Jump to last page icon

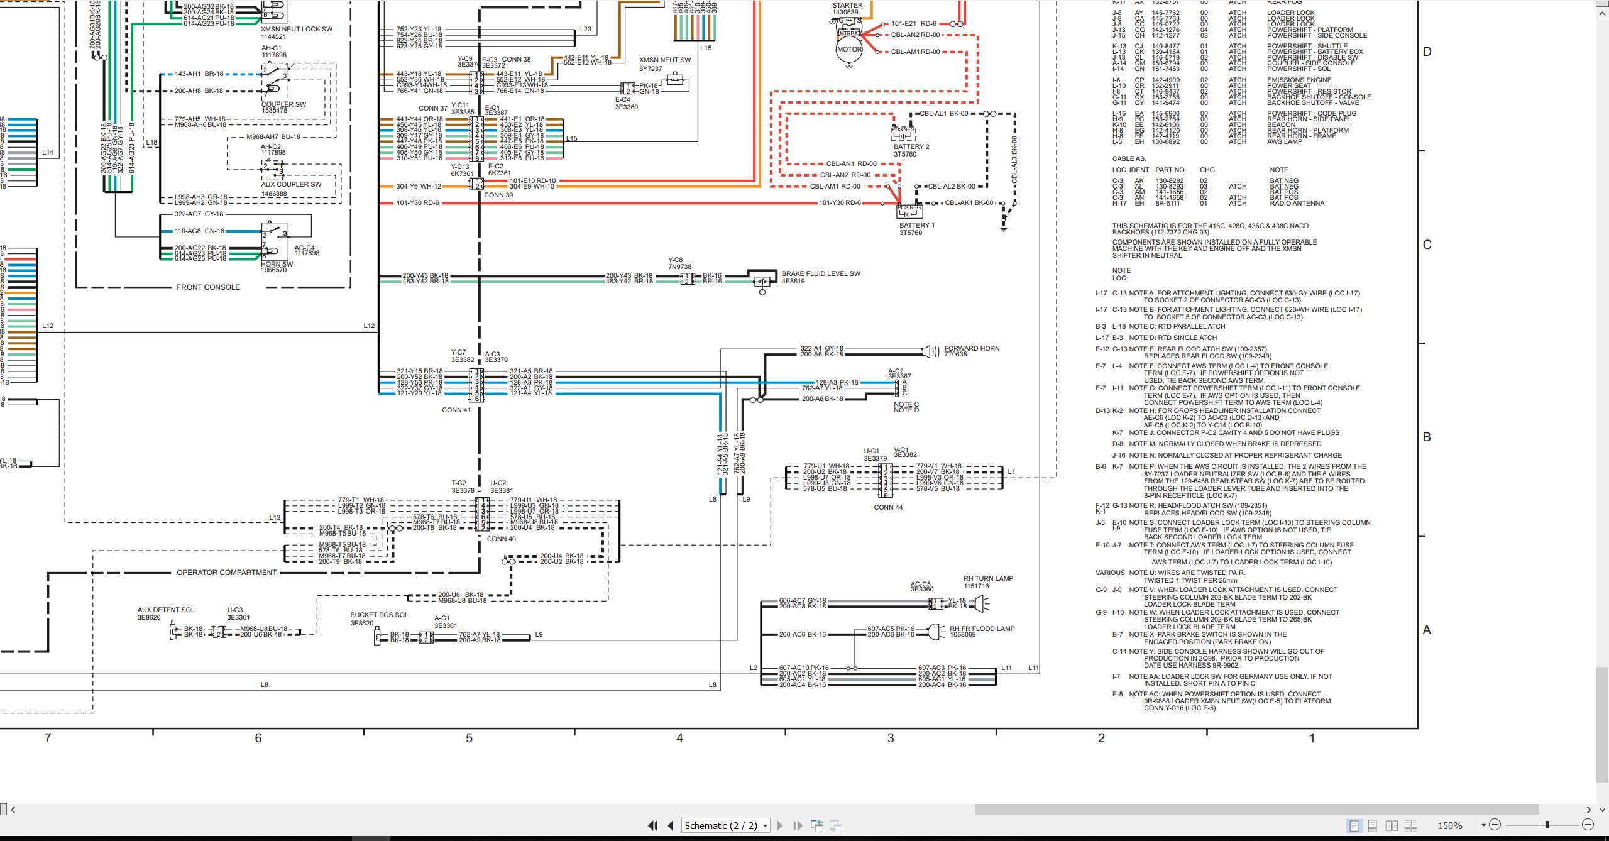[798, 825]
